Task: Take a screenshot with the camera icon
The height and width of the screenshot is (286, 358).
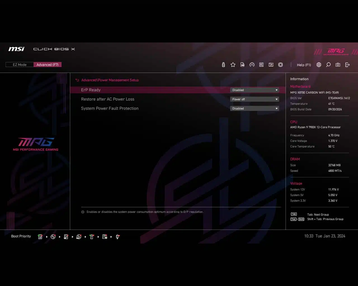Action: pos(338,65)
